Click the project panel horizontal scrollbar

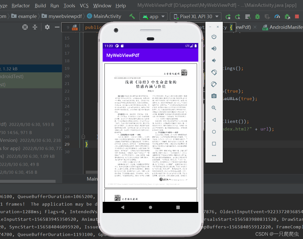click(28, 181)
